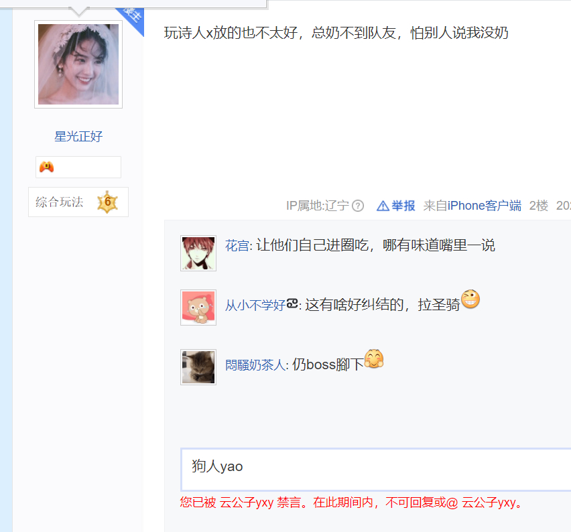
Task: Click the blushing emoji after 仍boss腳下
Action: [x=374, y=358]
